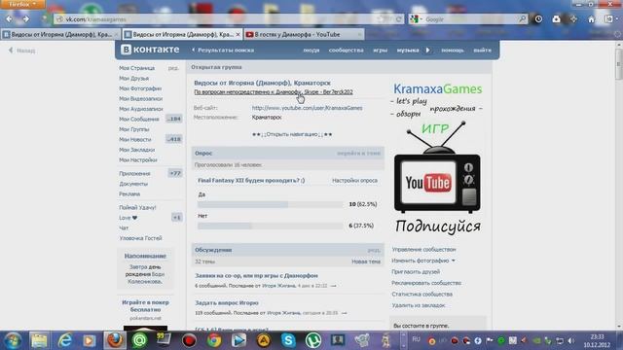
Task: Open uTorrent from the taskbar
Action: [x=313, y=340]
